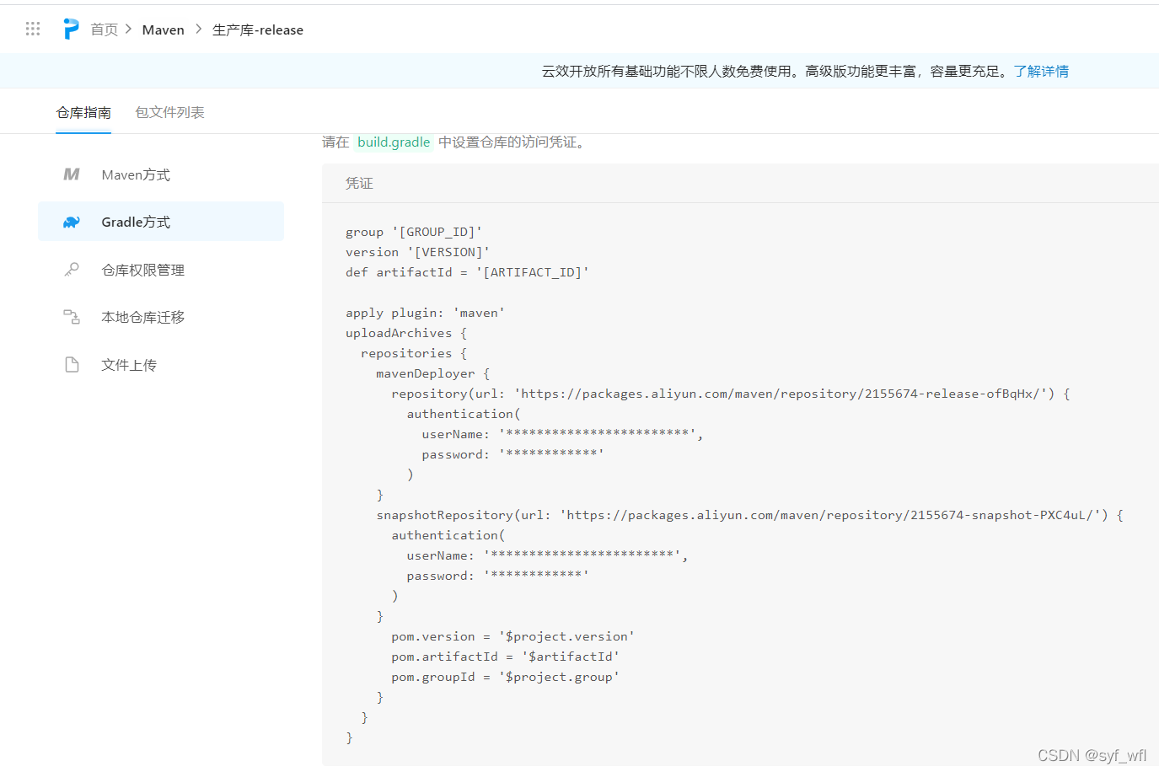Click the masked password under release repository
Screen dimensions: 1159x772
(x=513, y=454)
